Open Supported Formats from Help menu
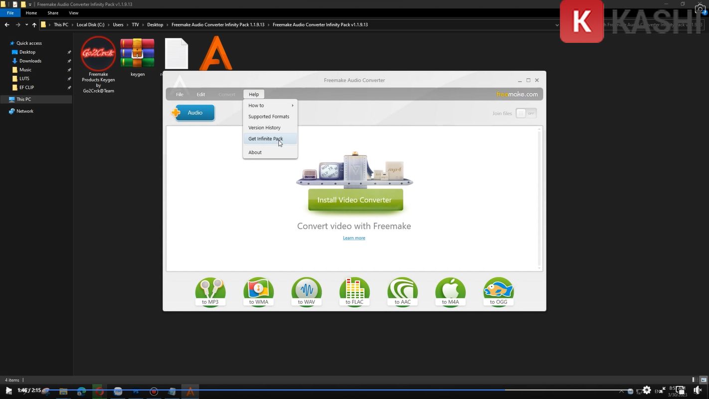709x399 pixels. (x=268, y=117)
